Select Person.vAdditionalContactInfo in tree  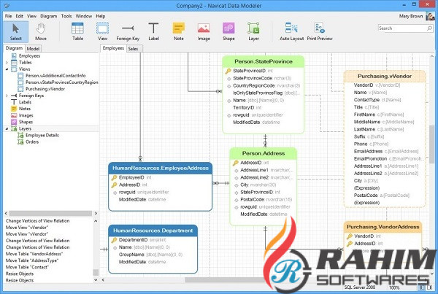55,76
